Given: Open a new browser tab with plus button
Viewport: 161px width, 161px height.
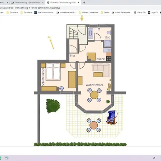Looking at the screenshot, I should point(84,3).
